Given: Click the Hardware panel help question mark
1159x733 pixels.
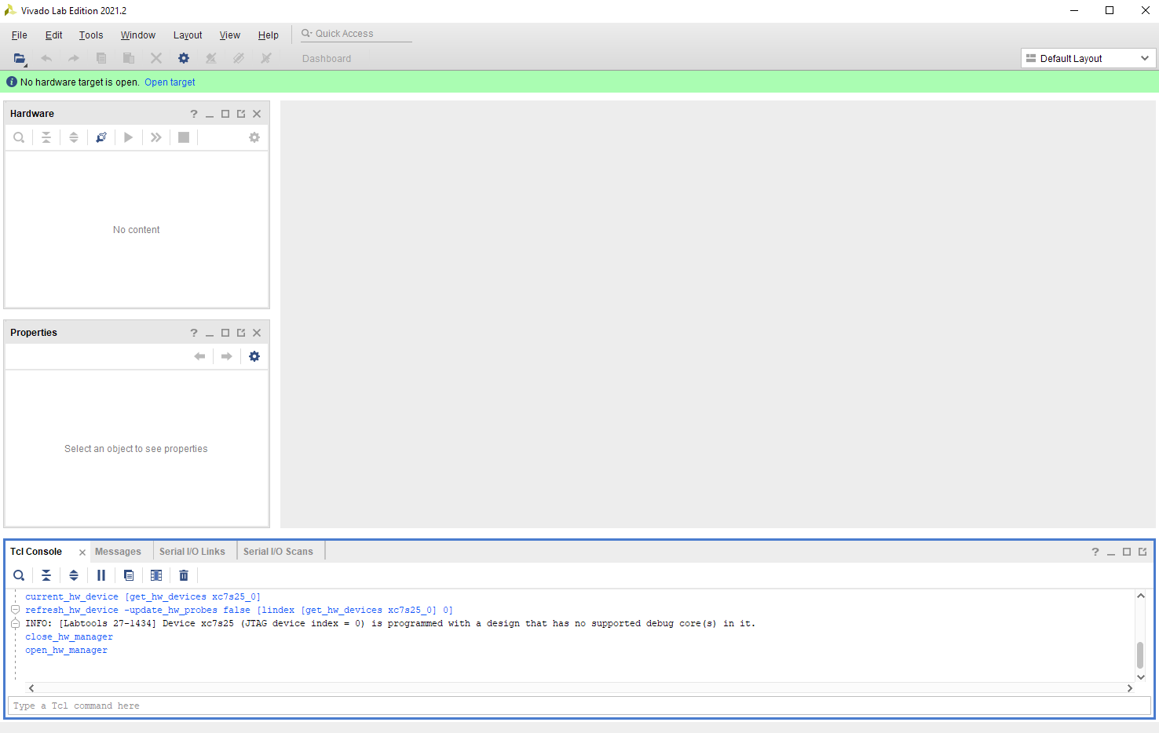Looking at the screenshot, I should pos(194,114).
